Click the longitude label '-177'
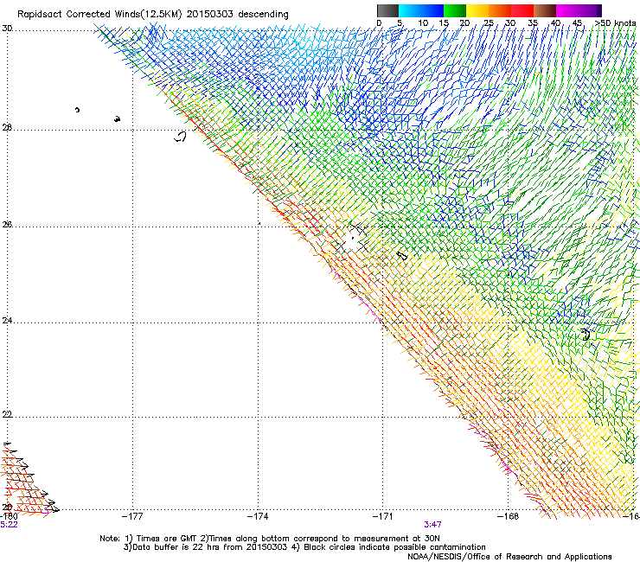 (x=132, y=516)
